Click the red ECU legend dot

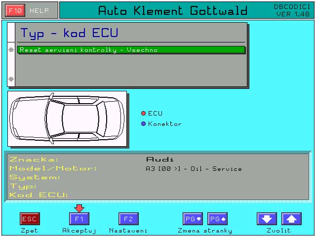click(144, 113)
